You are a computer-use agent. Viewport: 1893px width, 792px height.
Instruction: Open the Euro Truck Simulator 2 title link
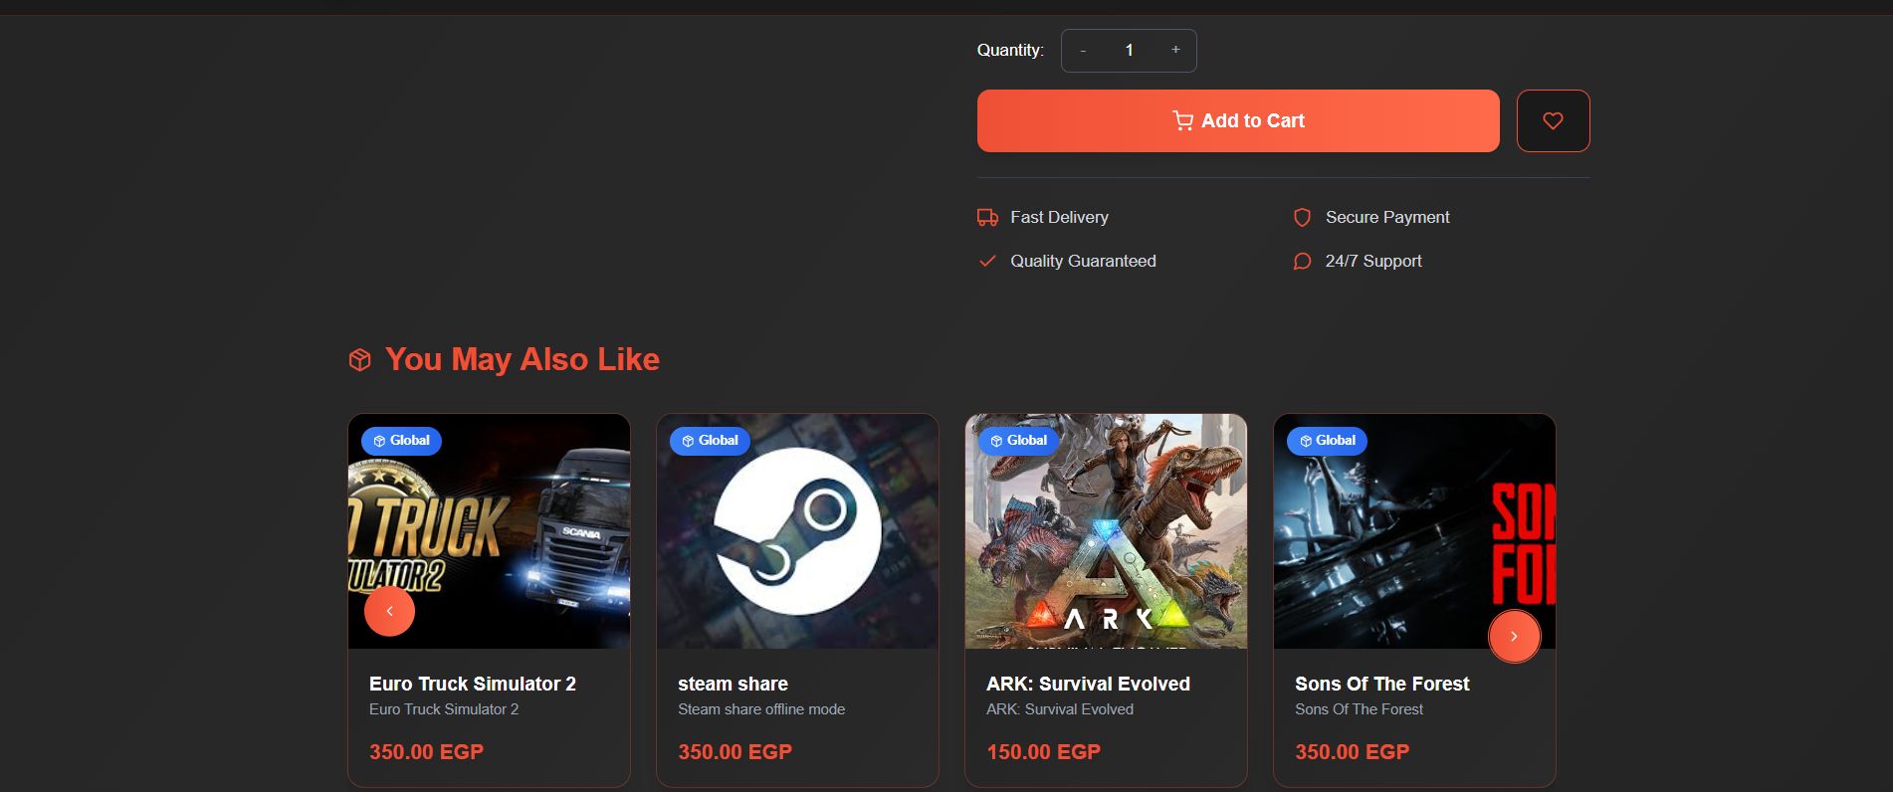tap(472, 684)
